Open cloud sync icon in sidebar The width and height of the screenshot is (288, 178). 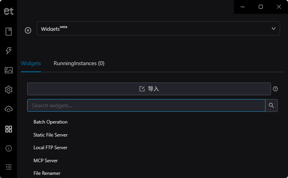click(9, 109)
